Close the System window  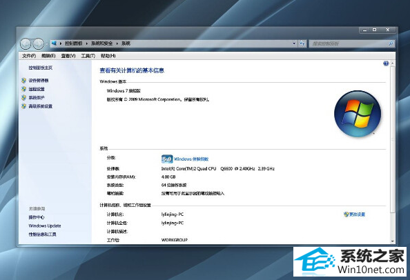coord(388,30)
